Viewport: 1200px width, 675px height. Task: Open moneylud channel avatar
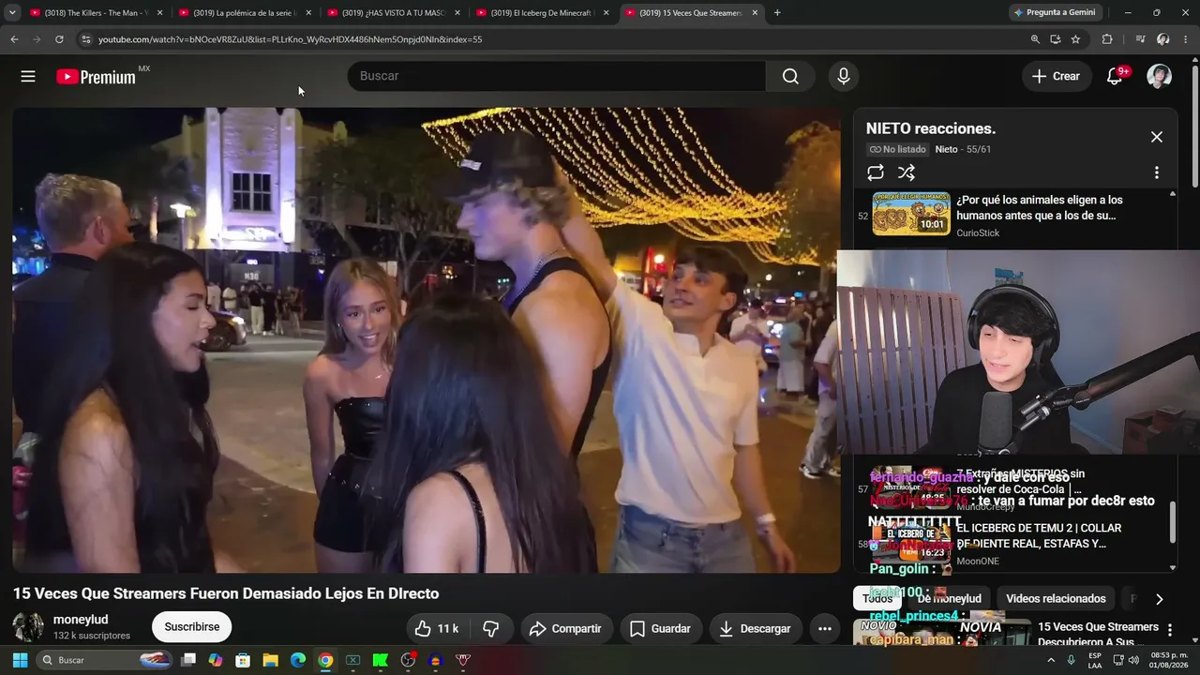[x=28, y=627]
